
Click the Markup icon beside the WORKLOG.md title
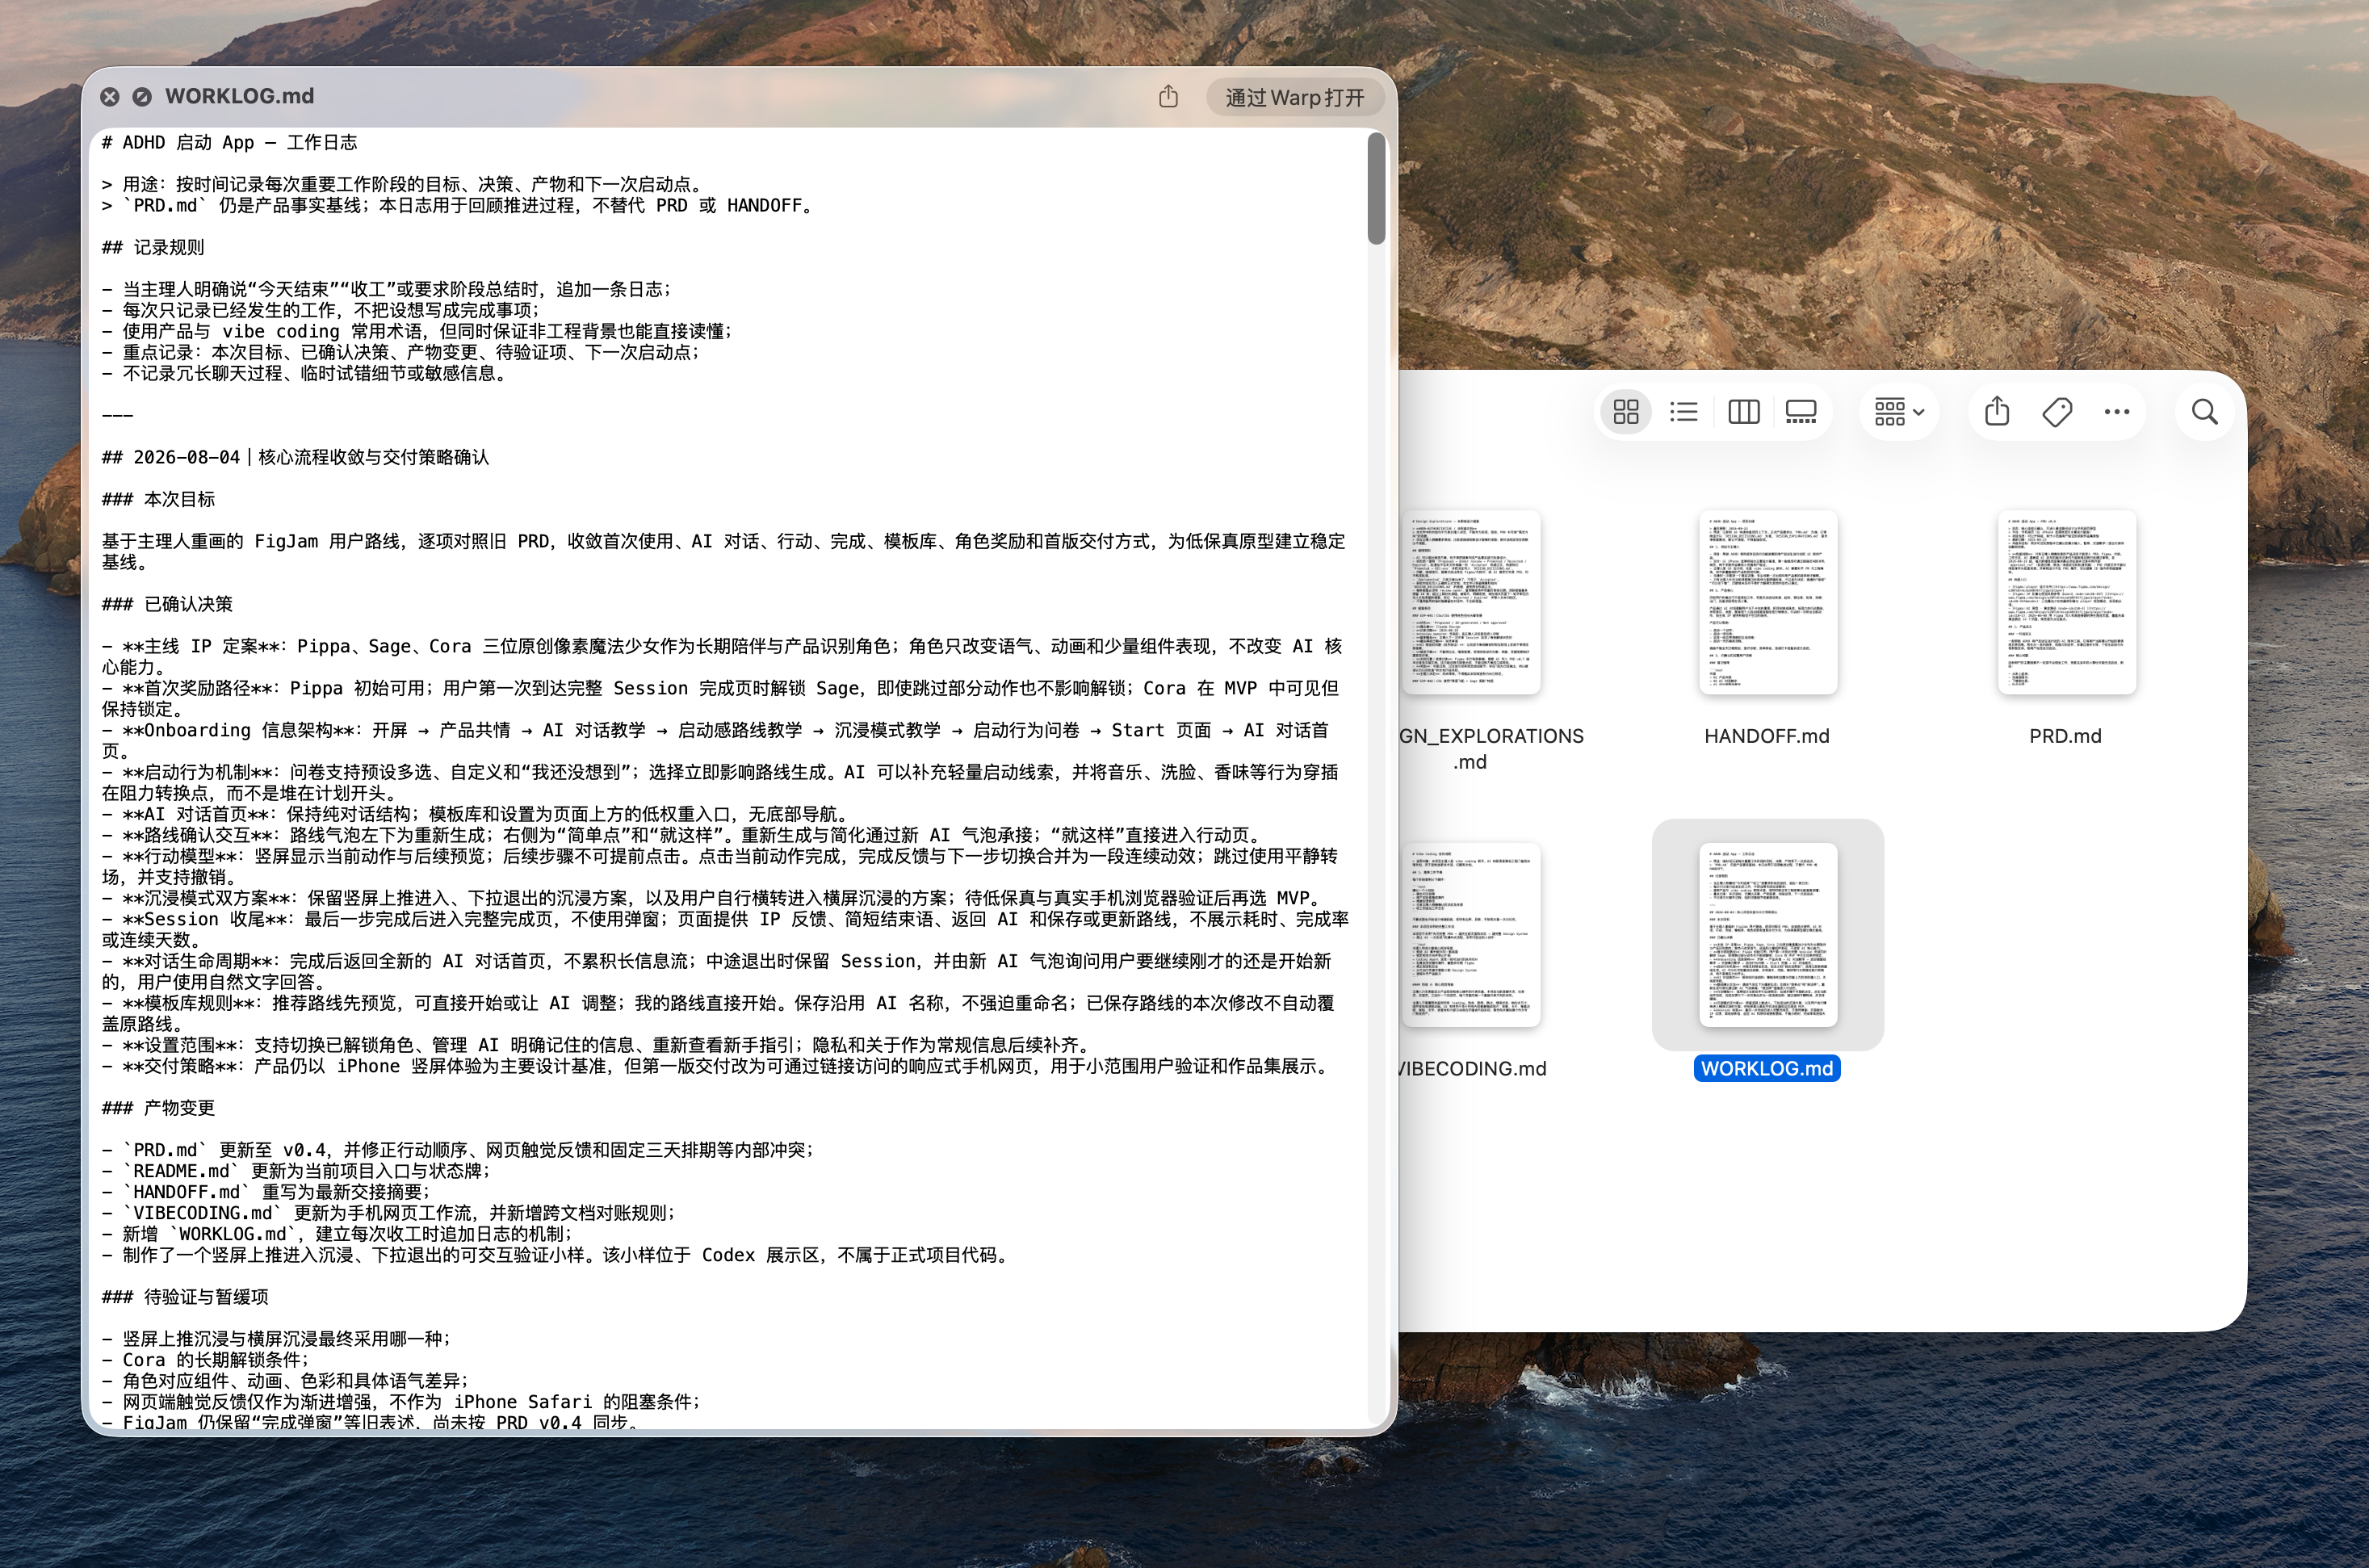click(142, 97)
